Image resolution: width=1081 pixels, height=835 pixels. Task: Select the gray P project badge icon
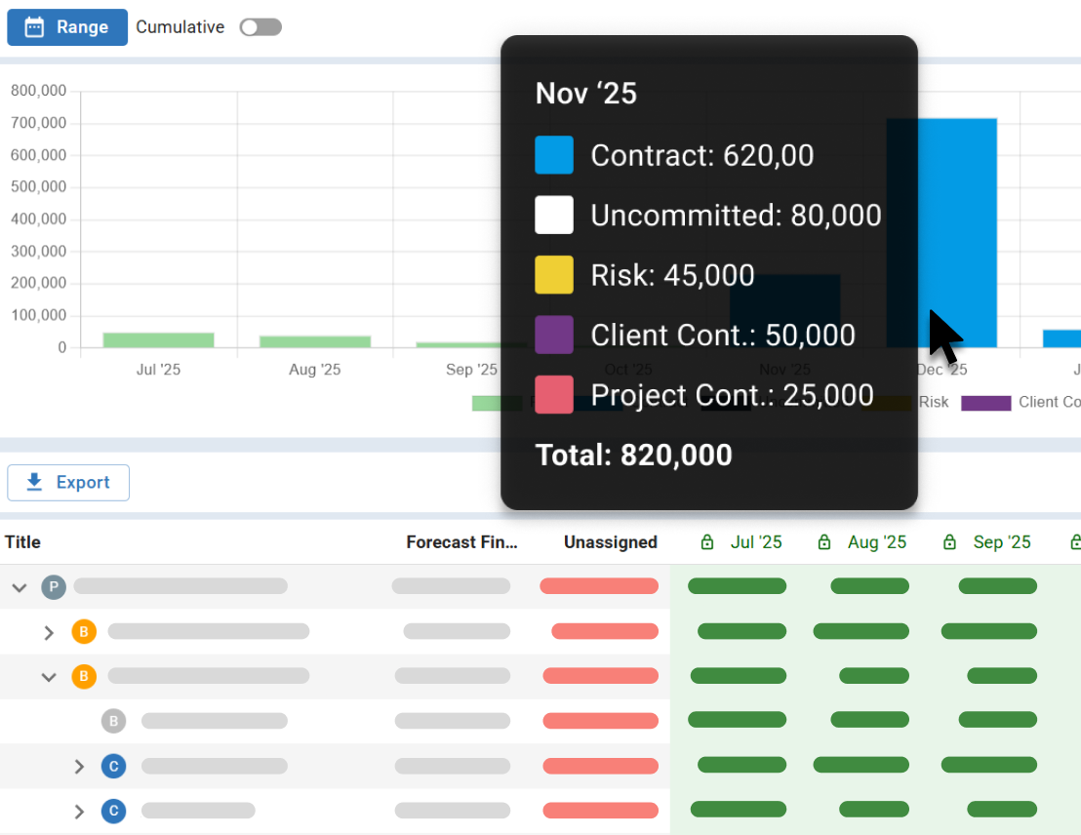[x=54, y=587]
